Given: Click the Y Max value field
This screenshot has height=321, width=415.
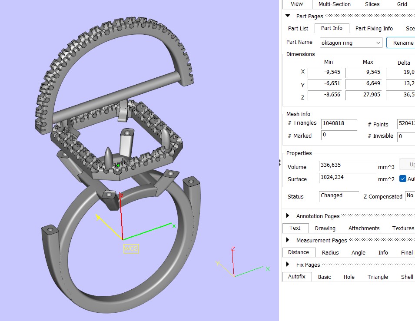Looking at the screenshot, I should pyautogui.click(x=363, y=84).
